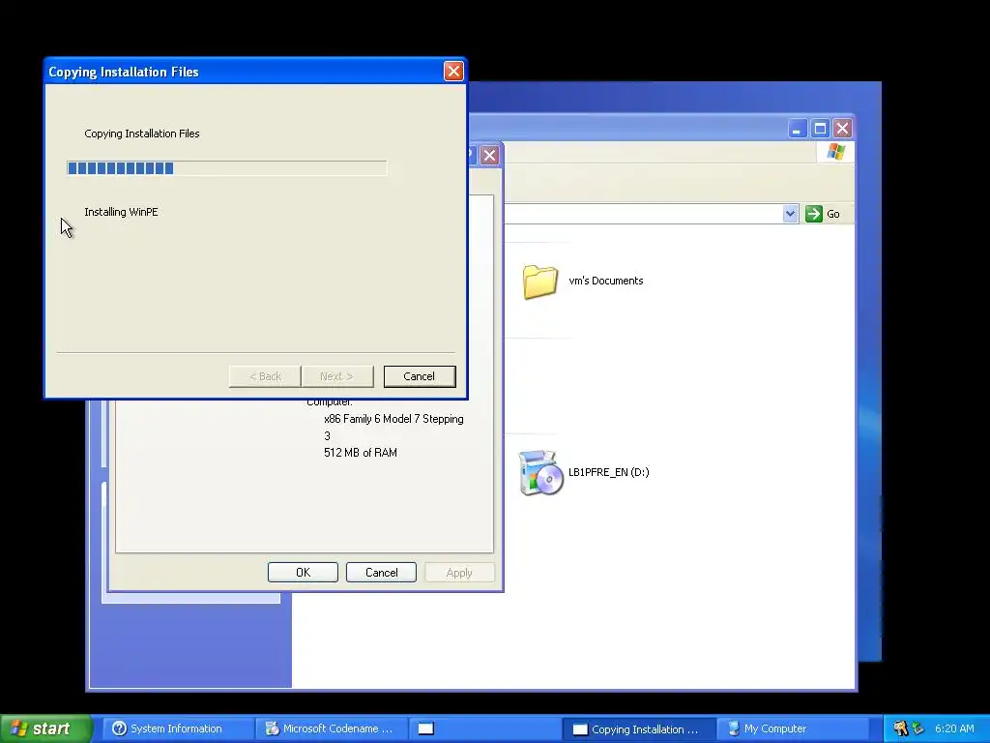Click the unnamed blank taskbar window button
The image size is (990, 743).
[483, 728]
